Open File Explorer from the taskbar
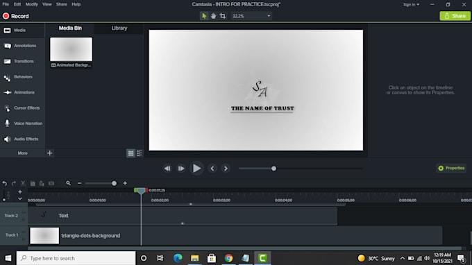Viewport: 472px width, 265px height. pyautogui.click(x=195, y=258)
